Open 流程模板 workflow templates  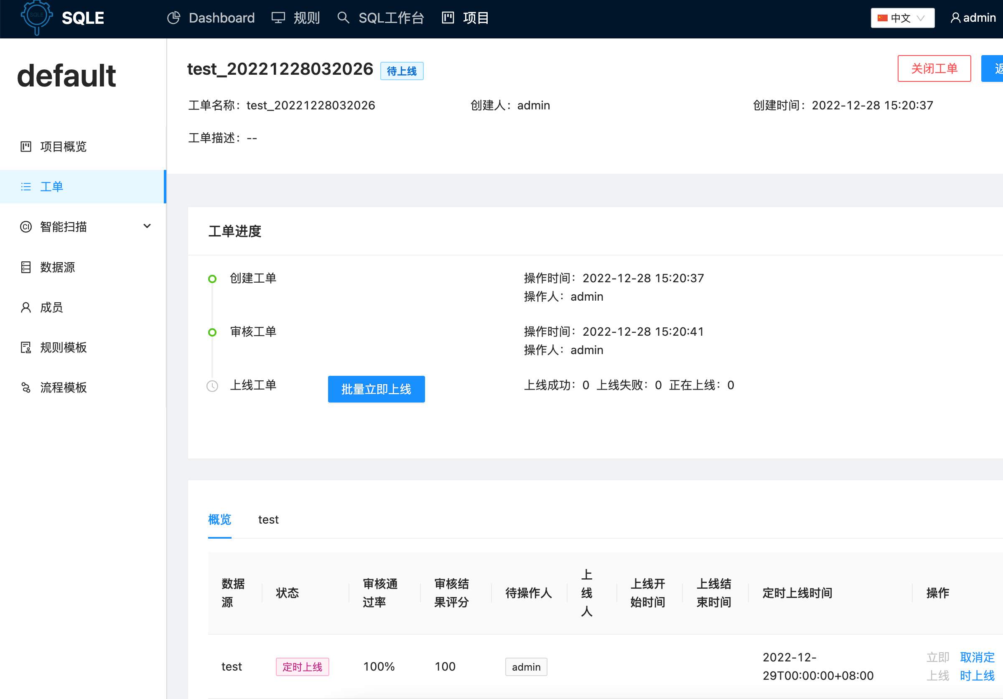(x=64, y=387)
